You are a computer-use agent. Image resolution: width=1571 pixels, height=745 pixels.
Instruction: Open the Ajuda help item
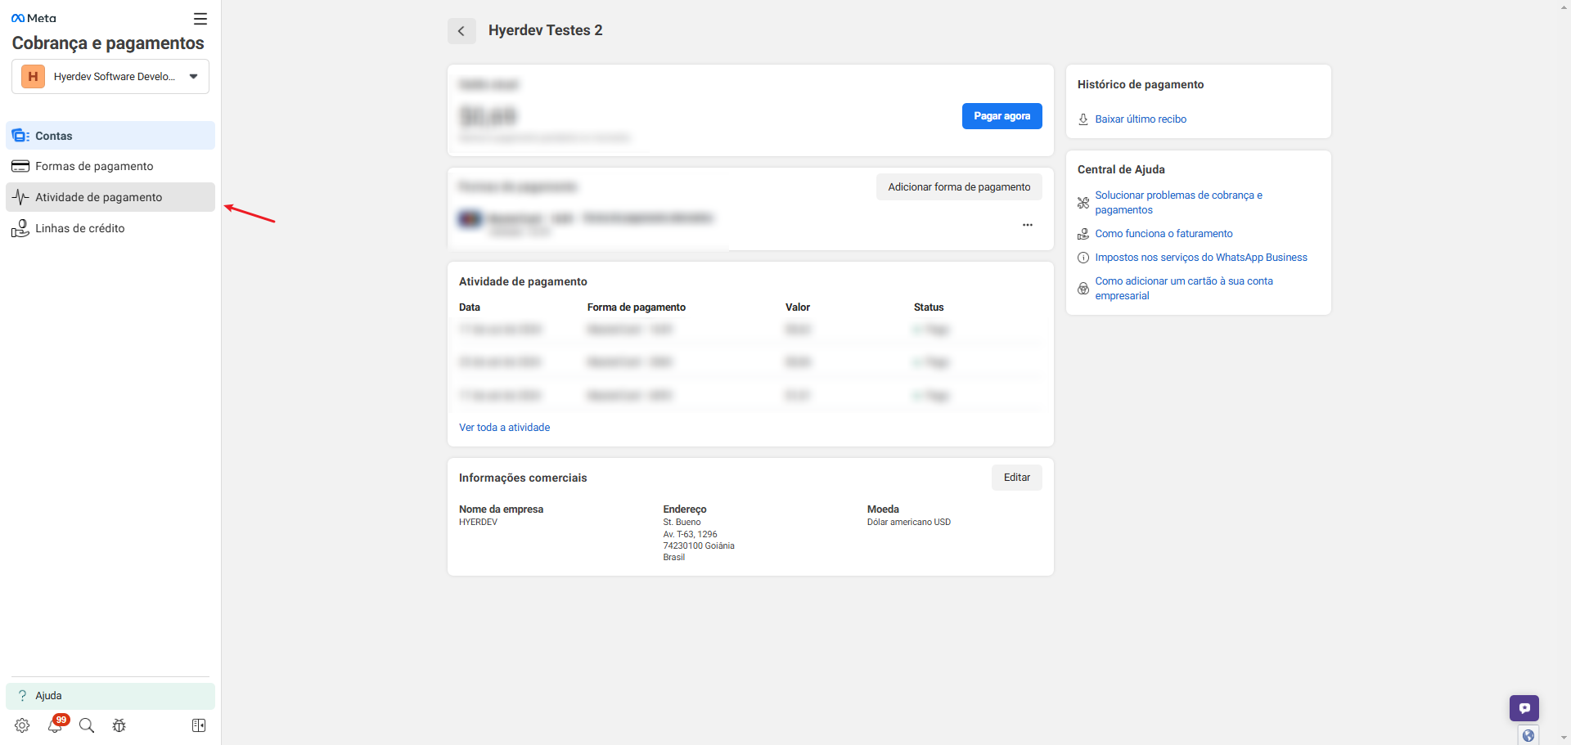110,696
